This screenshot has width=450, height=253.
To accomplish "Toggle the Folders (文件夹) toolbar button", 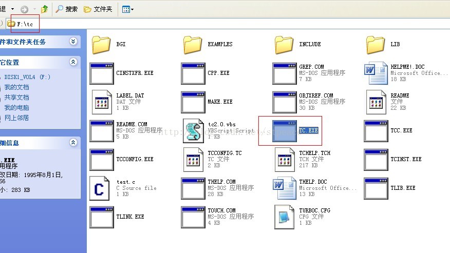I will click(98, 9).
